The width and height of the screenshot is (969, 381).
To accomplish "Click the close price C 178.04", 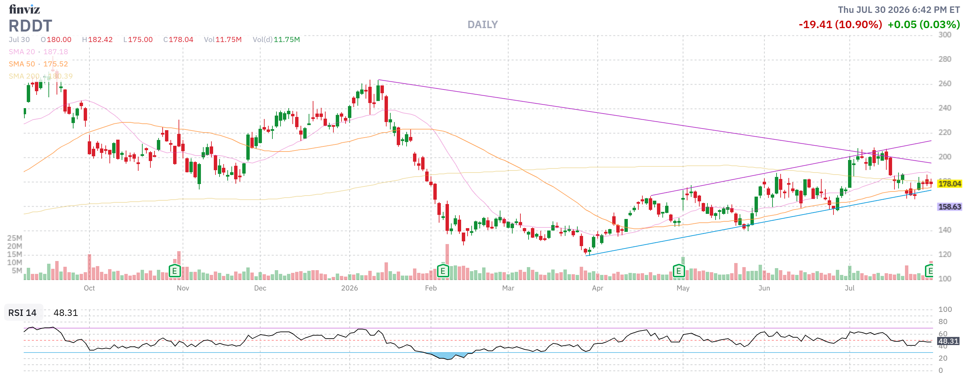I will point(178,40).
